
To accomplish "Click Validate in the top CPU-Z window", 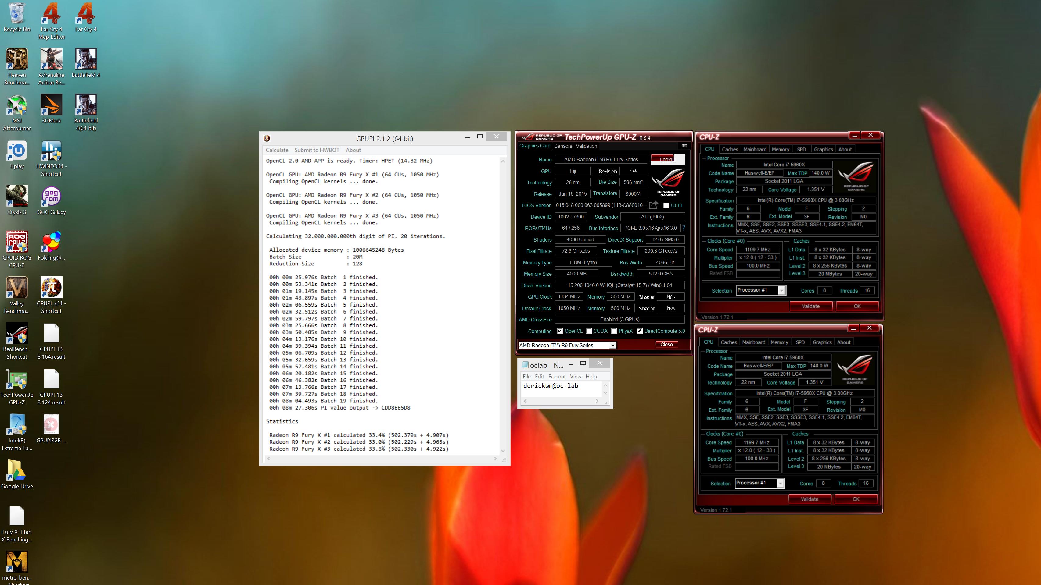I will pyautogui.click(x=811, y=307).
